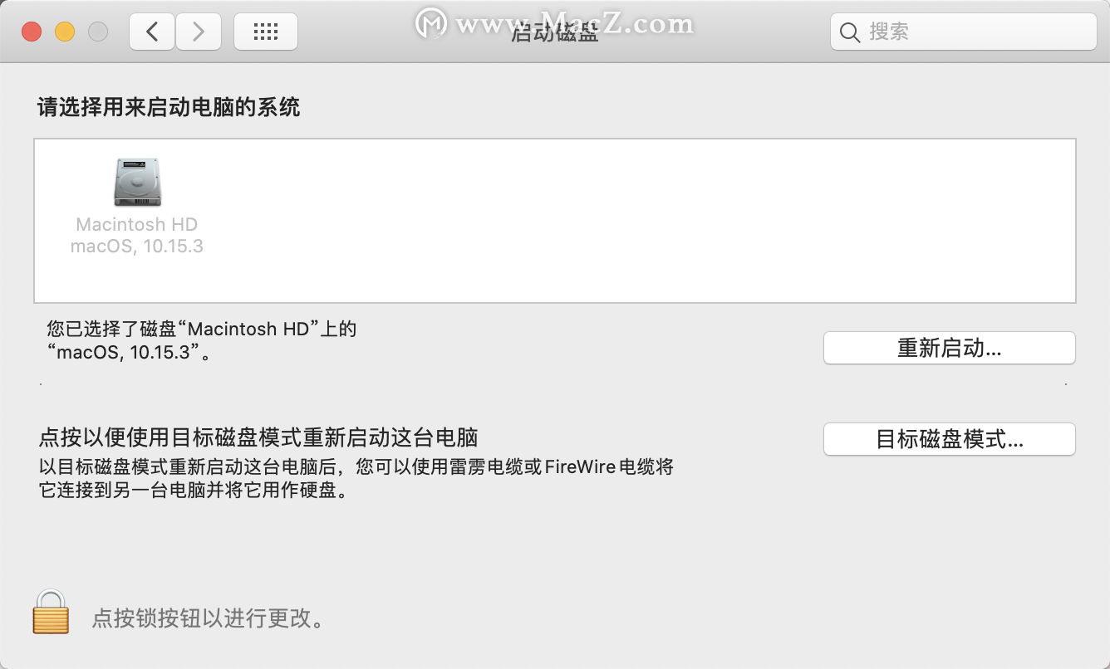Click the 启动磁盘 window title
Viewport: 1110px width, 669px height.
[x=555, y=33]
